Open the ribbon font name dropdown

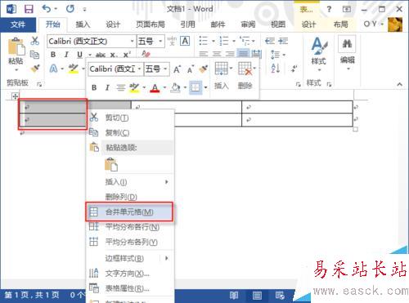pyautogui.click(x=132, y=42)
